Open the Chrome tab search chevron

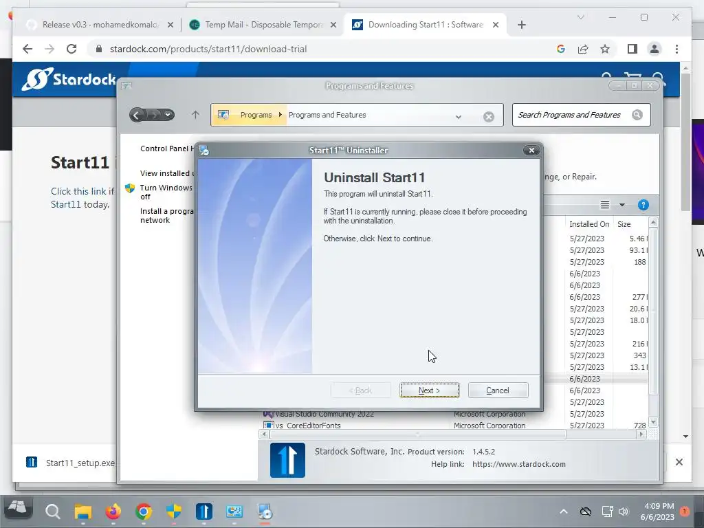pyautogui.click(x=580, y=17)
